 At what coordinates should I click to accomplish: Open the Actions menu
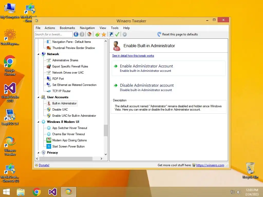(x=50, y=28)
